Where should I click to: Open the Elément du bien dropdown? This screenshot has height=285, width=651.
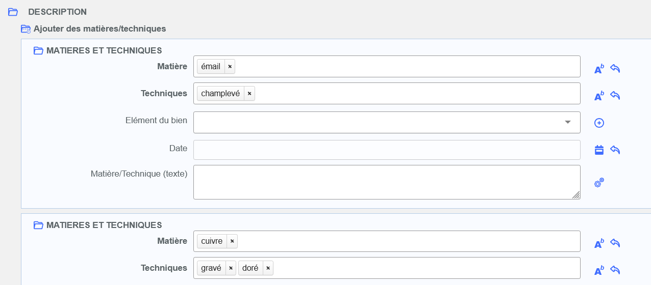(x=567, y=122)
